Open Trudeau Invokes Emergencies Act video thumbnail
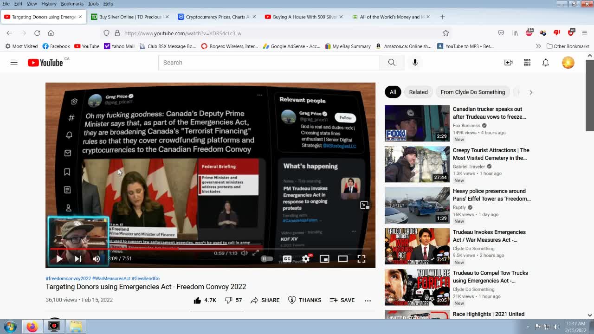Viewport: 594px width, 334px height. pyautogui.click(x=417, y=246)
